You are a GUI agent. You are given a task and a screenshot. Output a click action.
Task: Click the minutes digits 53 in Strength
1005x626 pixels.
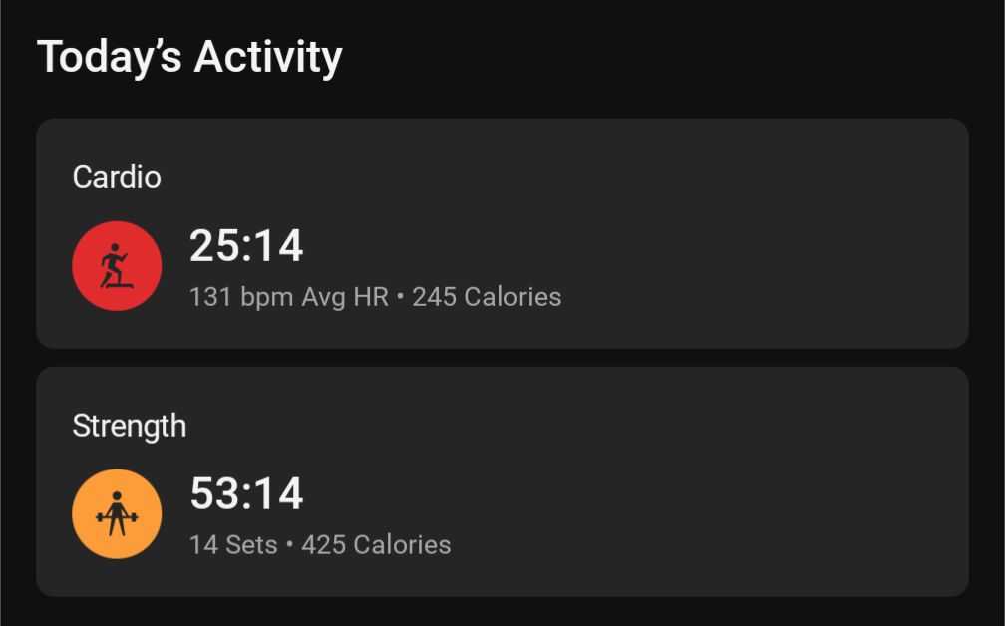click(x=214, y=493)
